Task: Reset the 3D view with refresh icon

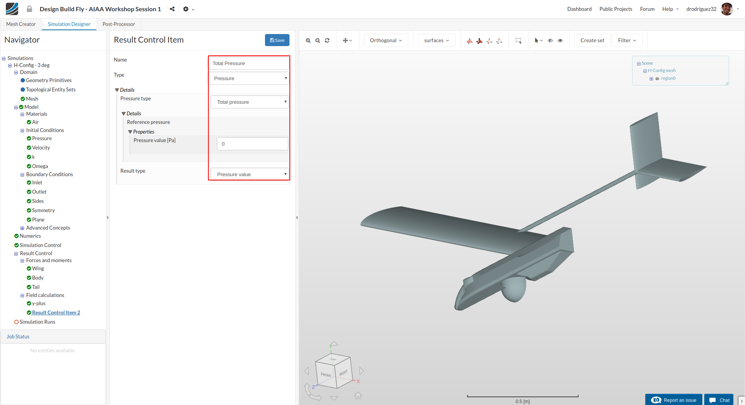Action: (327, 41)
